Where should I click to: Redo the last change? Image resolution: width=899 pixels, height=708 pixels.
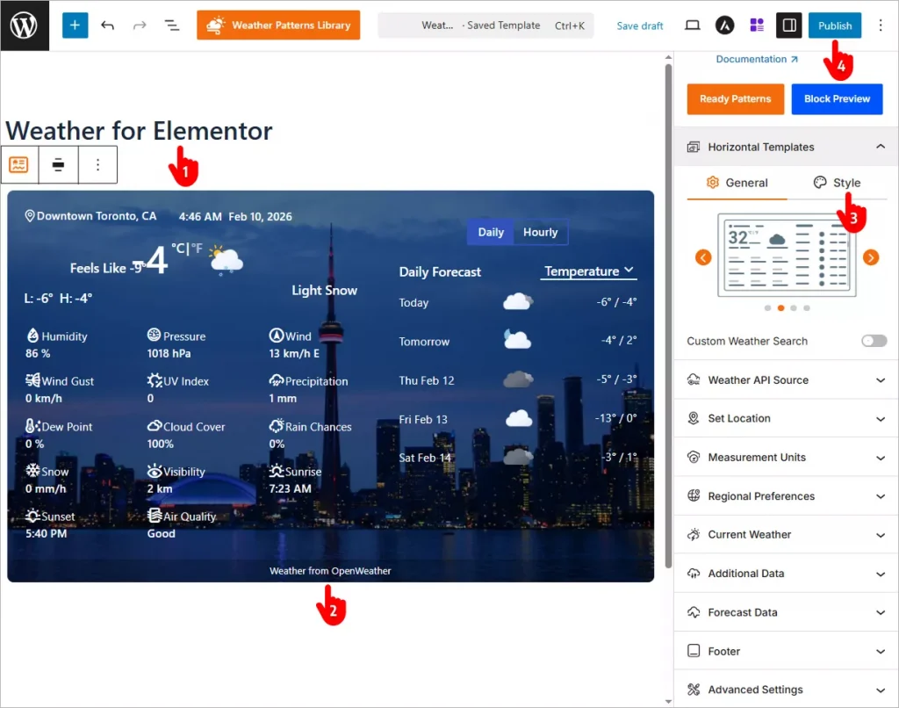(140, 25)
